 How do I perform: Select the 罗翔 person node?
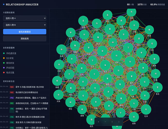(108, 92)
